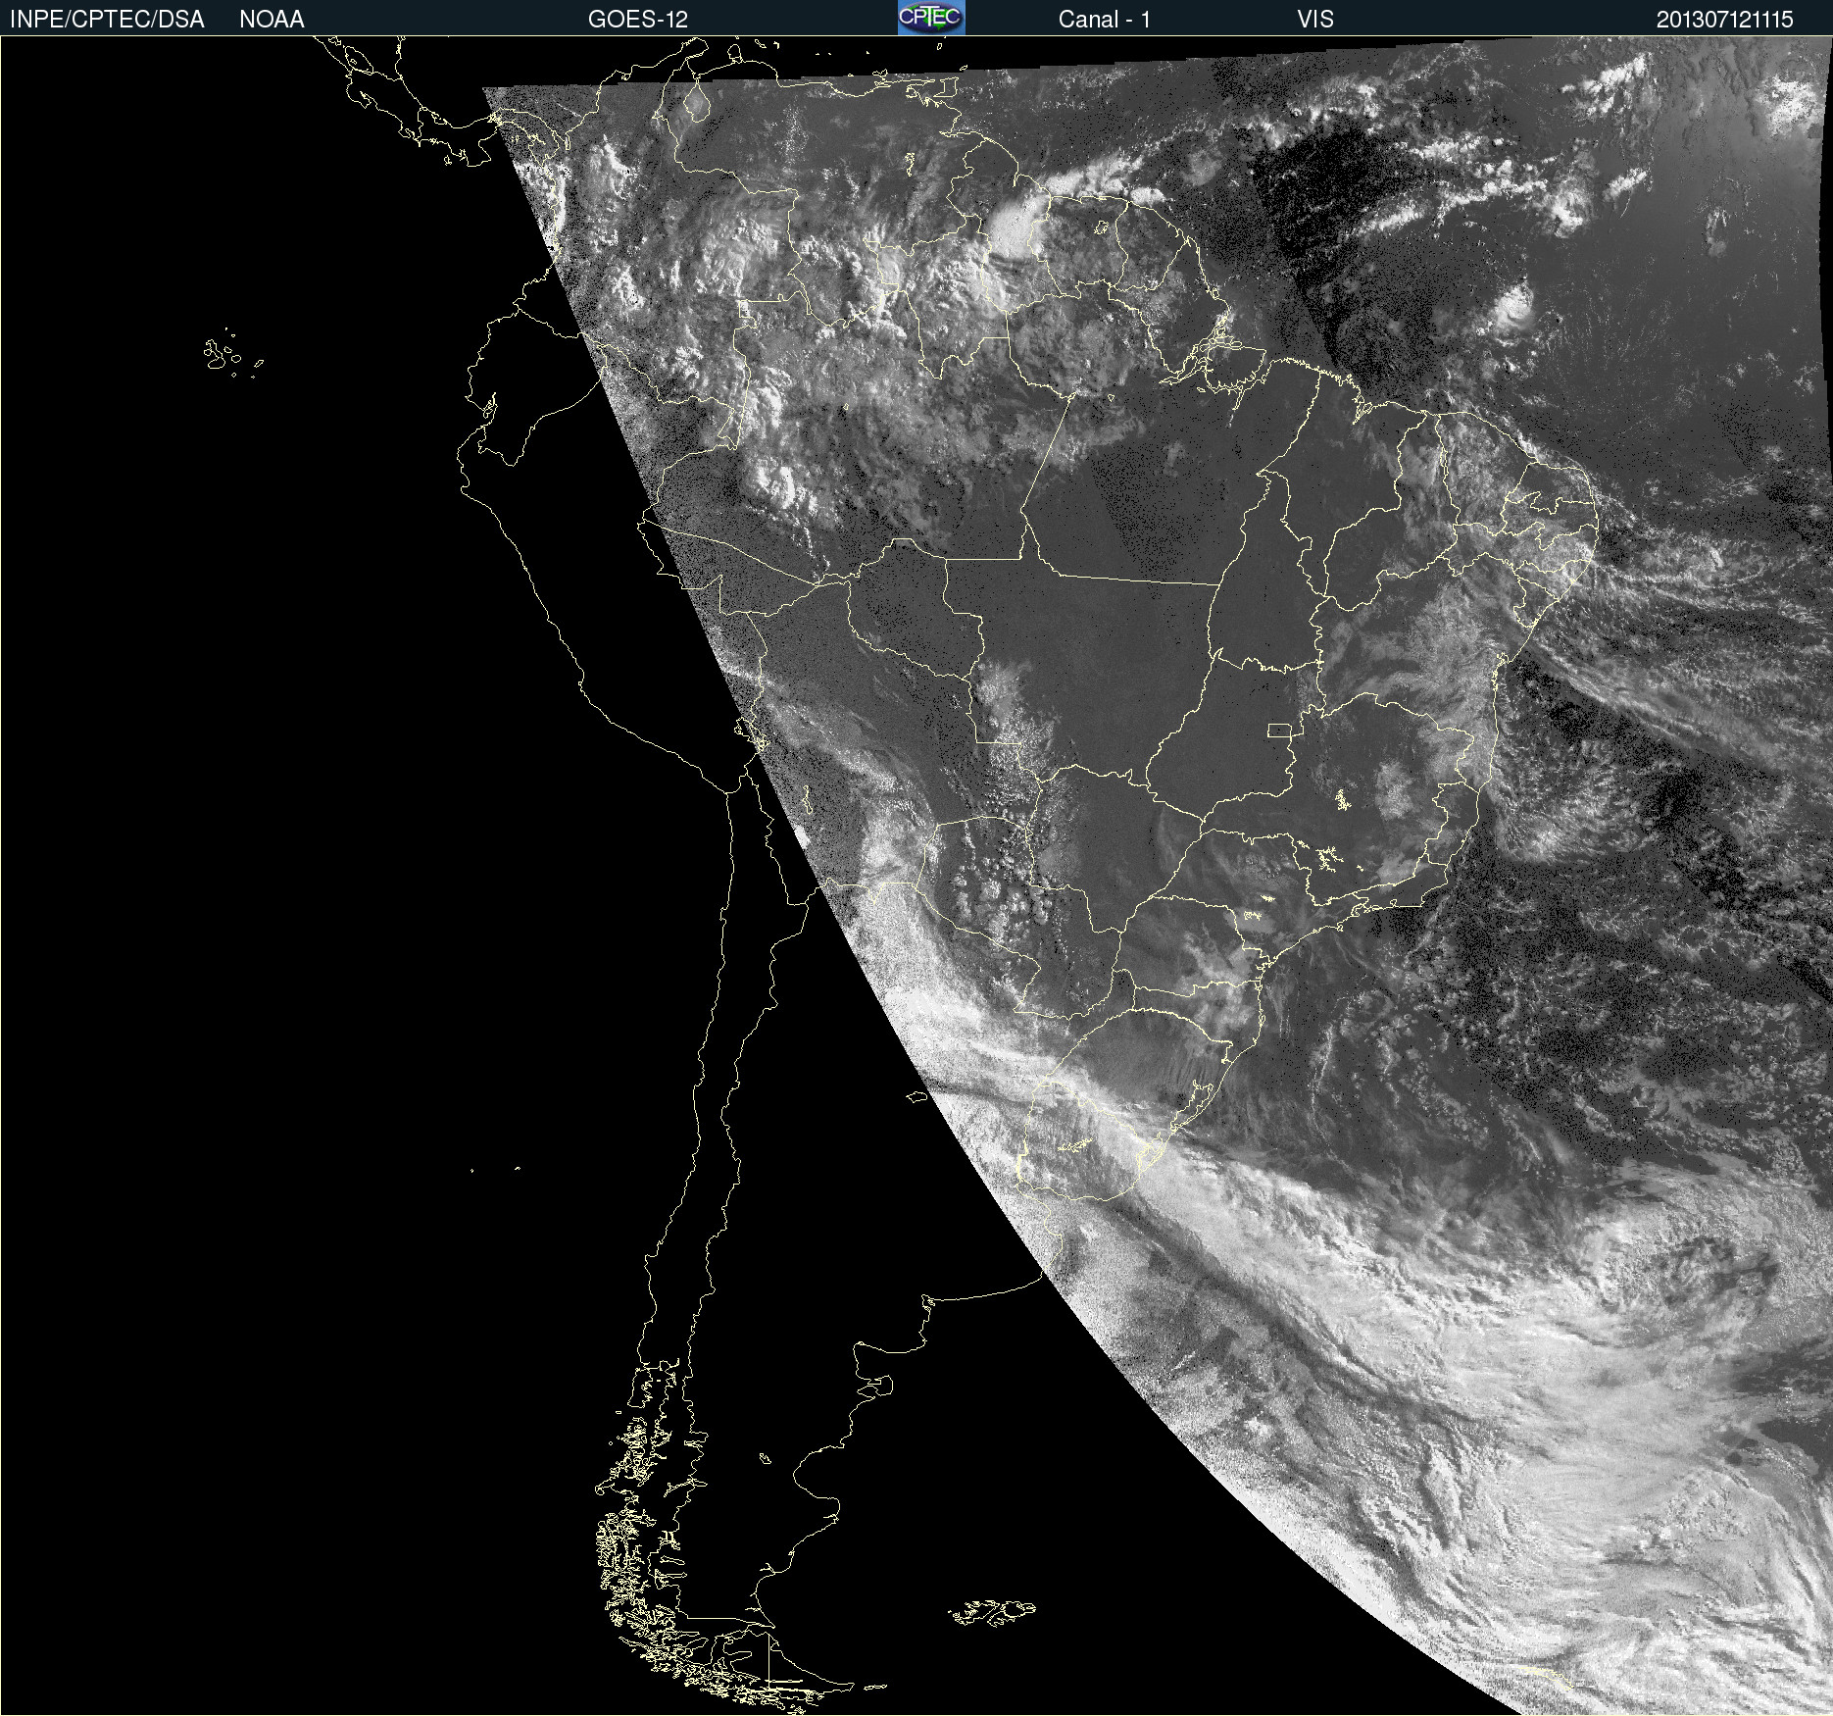Click the GOES-12 satellite label
This screenshot has width=1833, height=1716.
tap(638, 20)
